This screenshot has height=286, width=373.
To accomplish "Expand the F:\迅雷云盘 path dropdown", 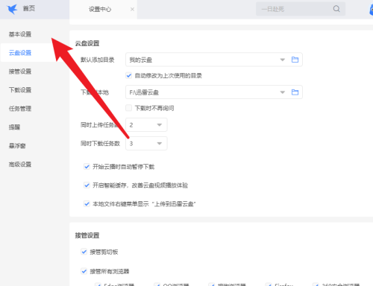I will pyautogui.click(x=283, y=92).
